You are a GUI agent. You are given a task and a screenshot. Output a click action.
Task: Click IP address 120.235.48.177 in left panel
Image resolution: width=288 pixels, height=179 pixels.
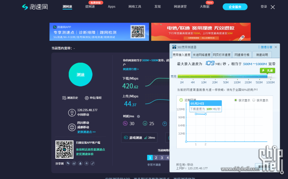87,110
